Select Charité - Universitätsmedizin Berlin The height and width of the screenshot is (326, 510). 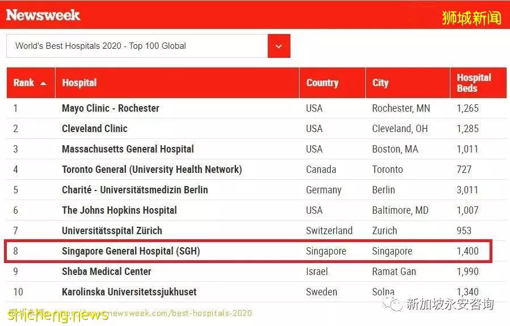134,190
